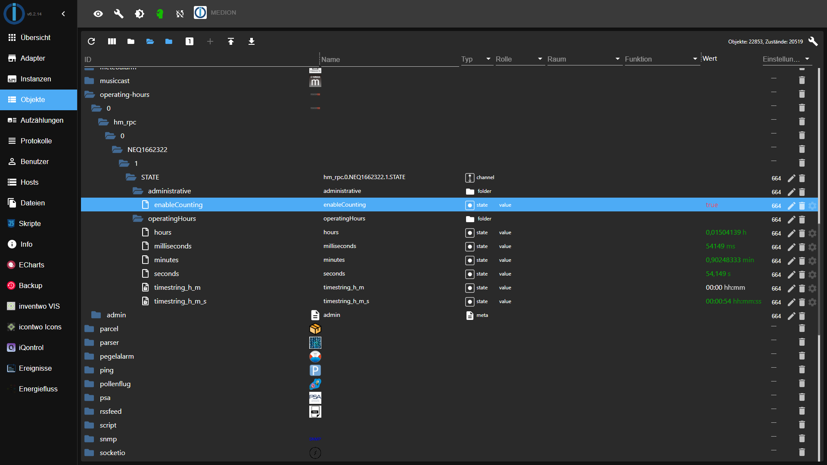Open the Rolle filter dropdown

pos(519,59)
